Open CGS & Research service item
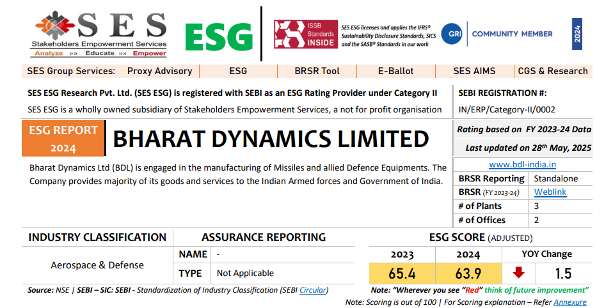613x308 pixels. coord(552,71)
